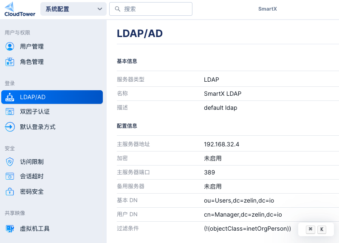Click the 双因子认证 icon
Screen dimensions: 339x243
click(10, 111)
